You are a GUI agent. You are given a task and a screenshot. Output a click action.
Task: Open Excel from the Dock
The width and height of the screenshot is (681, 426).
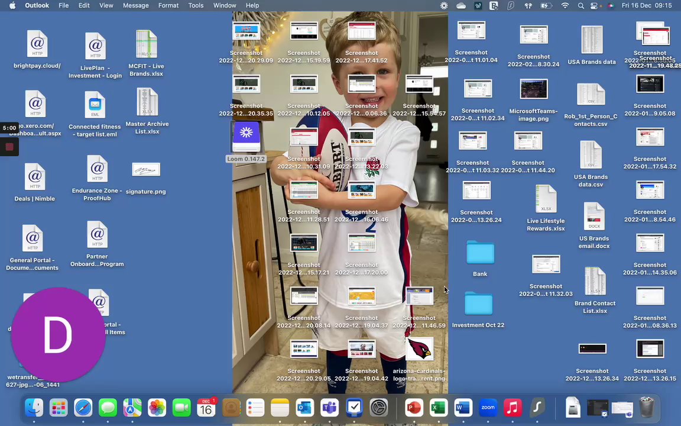439,408
